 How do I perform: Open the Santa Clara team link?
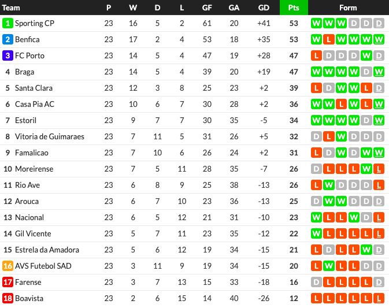coord(34,88)
